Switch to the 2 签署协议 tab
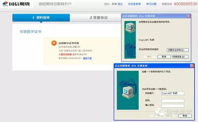The height and width of the screenshot is (122, 198). click(x=99, y=18)
